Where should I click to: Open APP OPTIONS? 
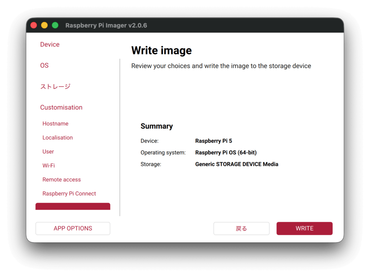(73, 228)
